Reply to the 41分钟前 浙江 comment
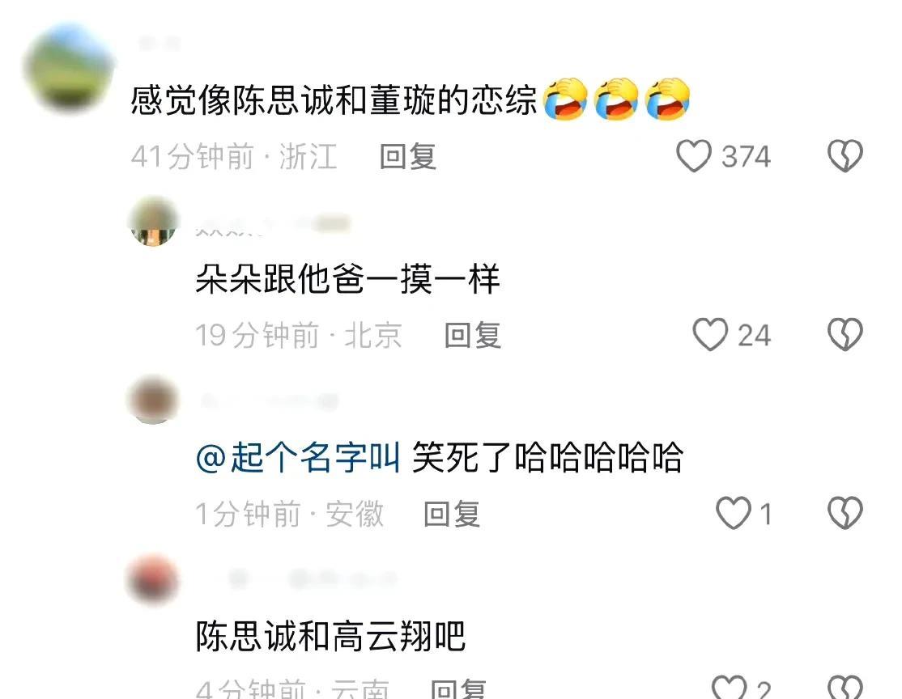The width and height of the screenshot is (902, 699). pos(408,156)
